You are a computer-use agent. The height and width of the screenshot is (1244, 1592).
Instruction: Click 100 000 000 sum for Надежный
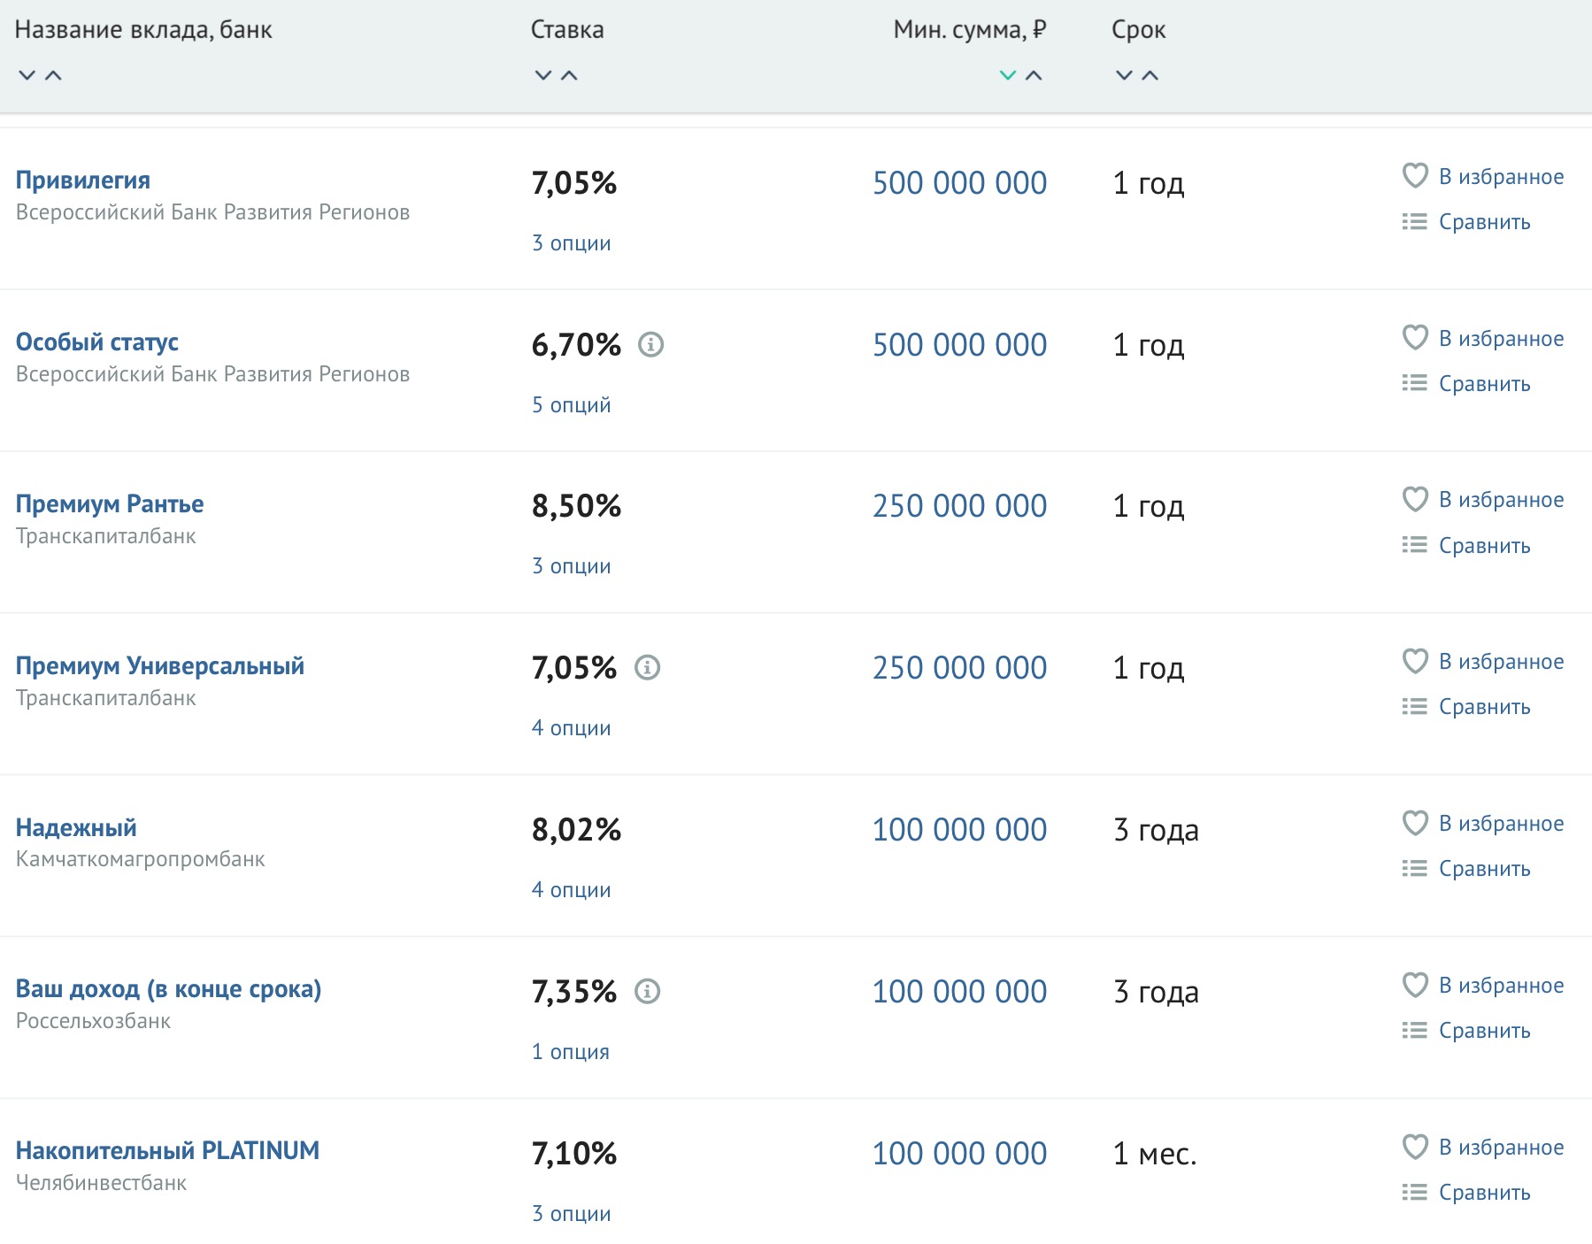click(959, 830)
